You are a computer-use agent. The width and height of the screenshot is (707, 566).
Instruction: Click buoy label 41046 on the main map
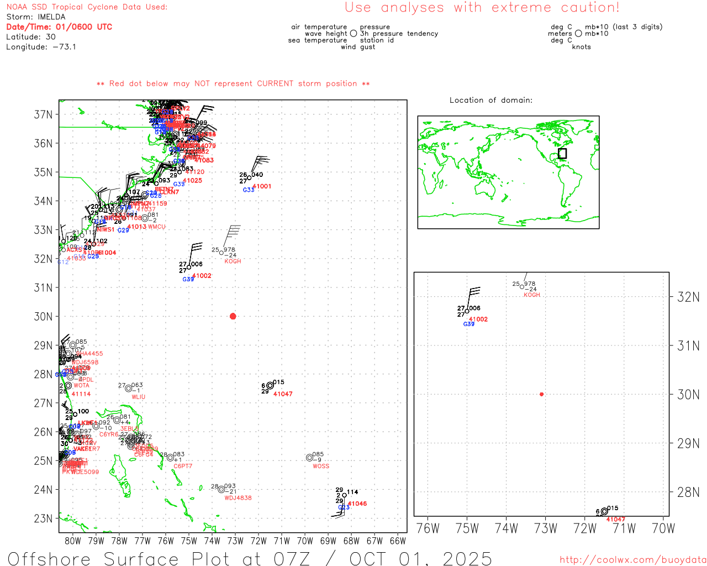[357, 504]
